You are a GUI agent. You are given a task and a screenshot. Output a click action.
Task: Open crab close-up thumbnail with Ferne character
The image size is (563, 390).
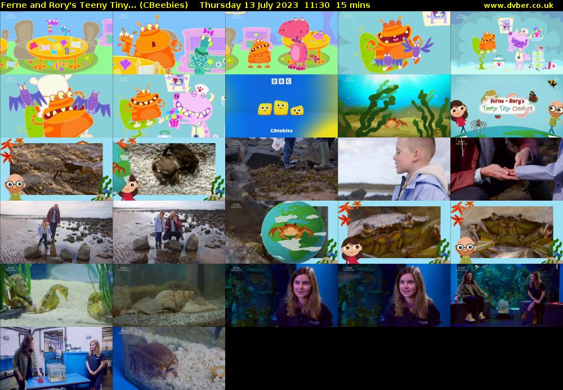394,232
